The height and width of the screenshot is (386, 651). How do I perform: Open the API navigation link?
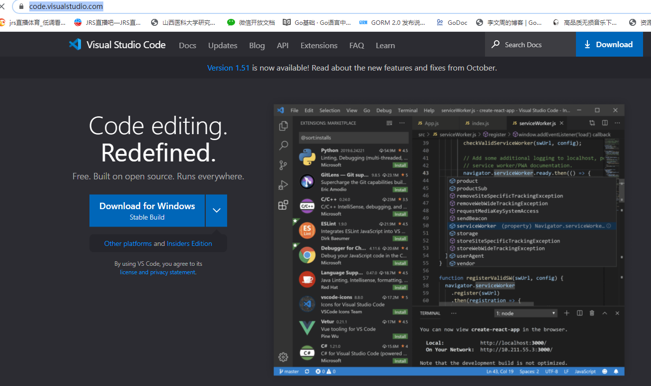pyautogui.click(x=283, y=45)
